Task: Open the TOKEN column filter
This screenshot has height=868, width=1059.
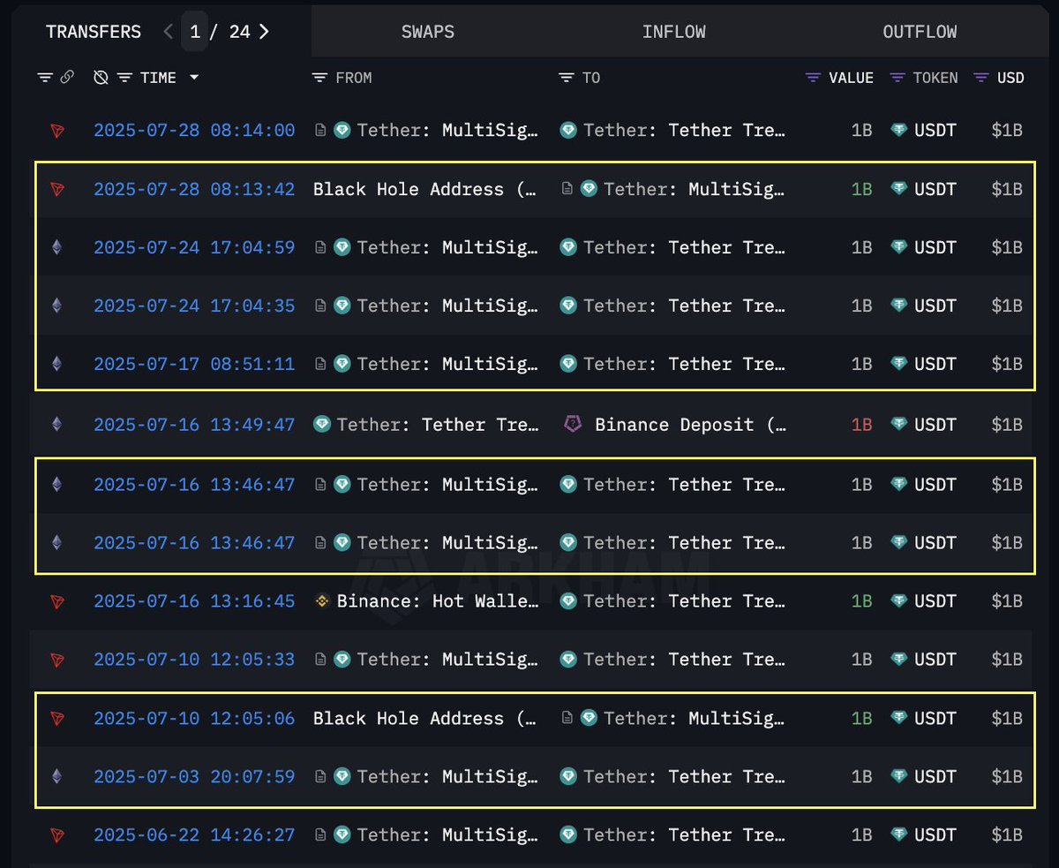Action: [x=898, y=78]
